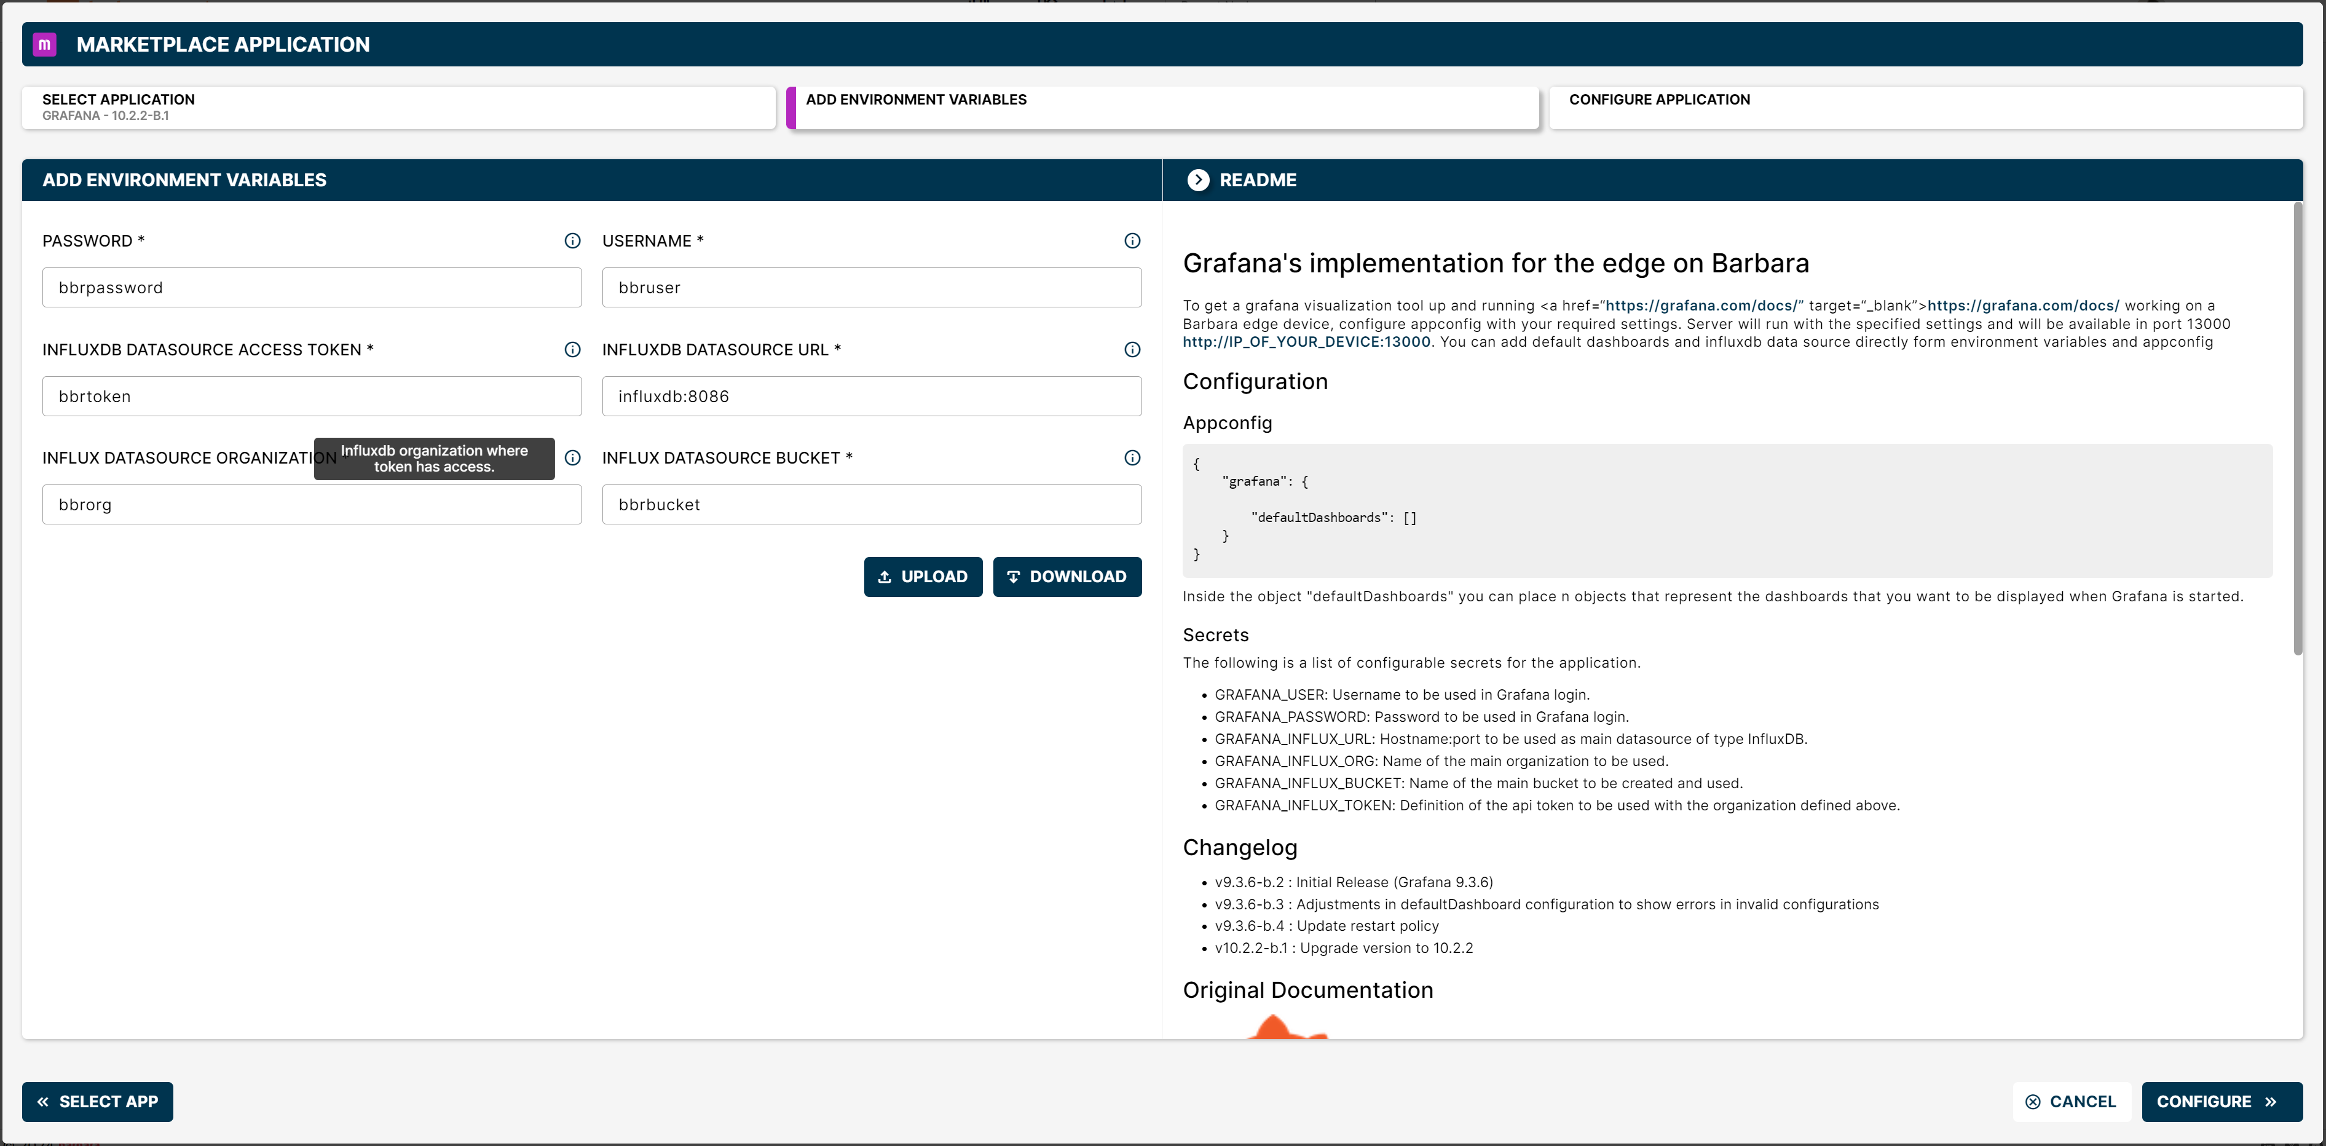The width and height of the screenshot is (2326, 1146).
Task: Click the Marketplace application logo icon
Action: (44, 44)
